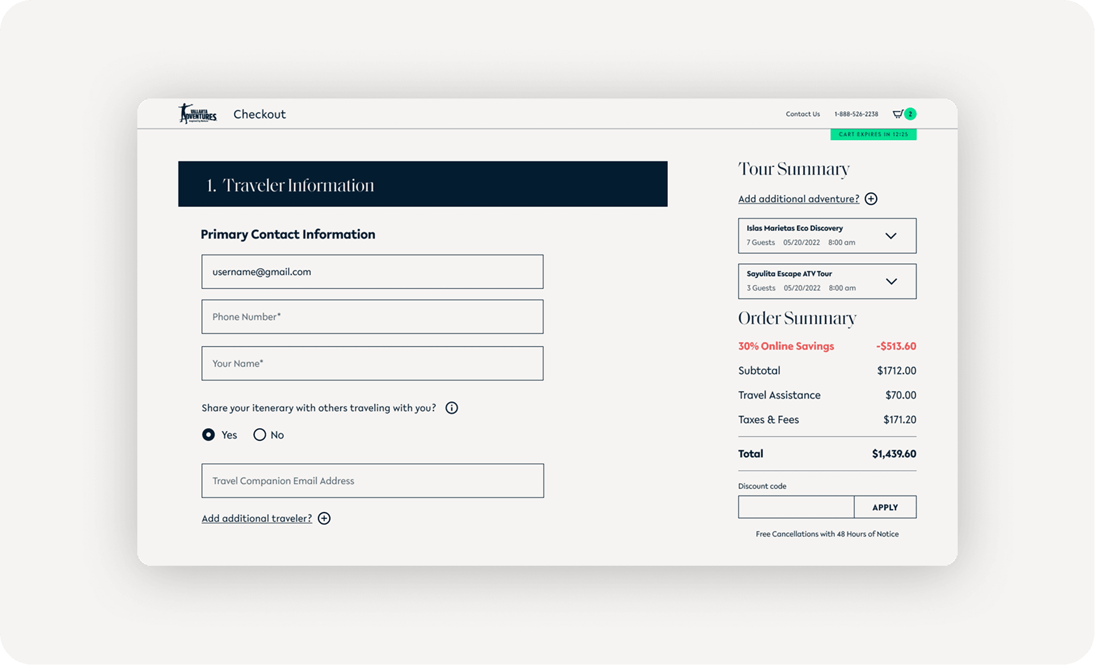Click the Add additional adventure link

pyautogui.click(x=799, y=199)
